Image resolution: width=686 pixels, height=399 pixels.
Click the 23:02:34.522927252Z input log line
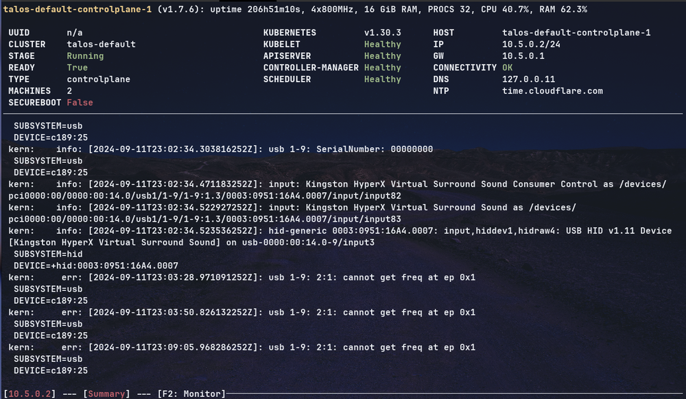tap(292, 208)
